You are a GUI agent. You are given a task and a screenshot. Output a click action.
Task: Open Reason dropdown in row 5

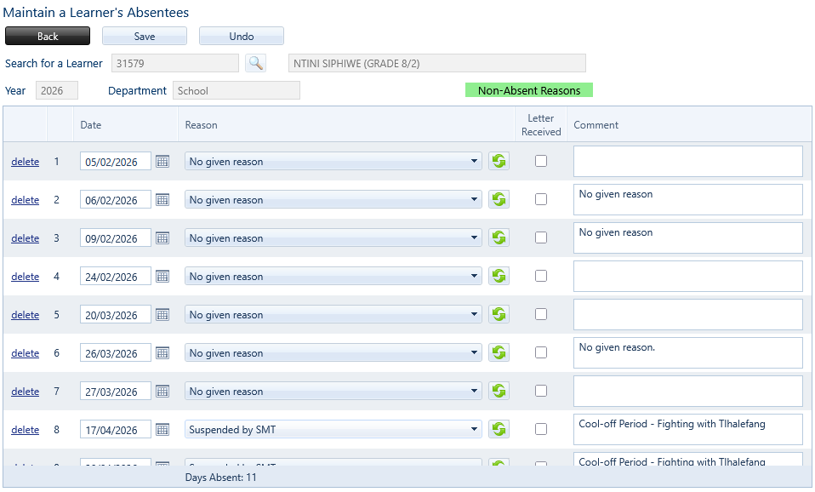(333, 315)
